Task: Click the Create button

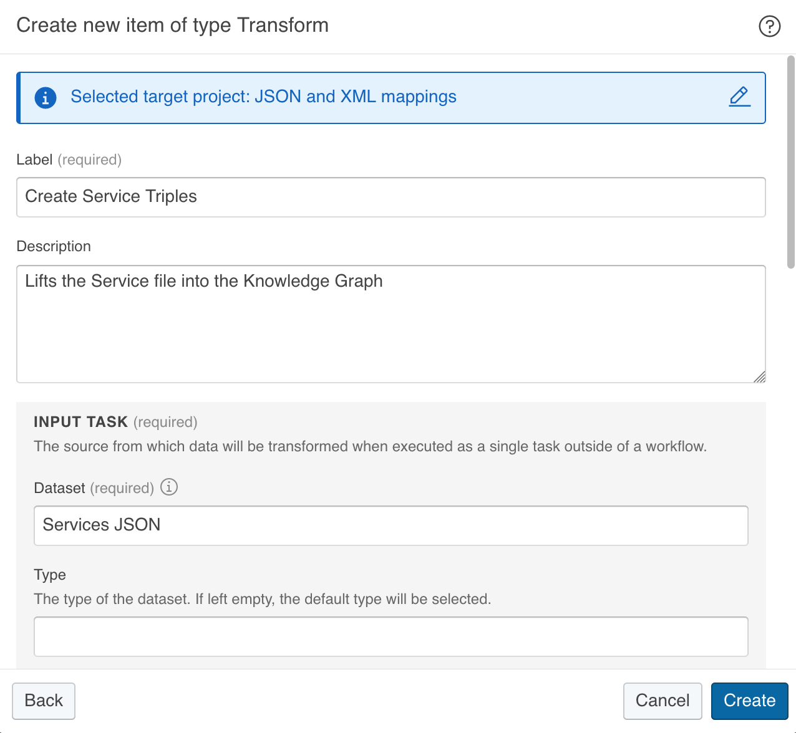Action: pyautogui.click(x=749, y=701)
